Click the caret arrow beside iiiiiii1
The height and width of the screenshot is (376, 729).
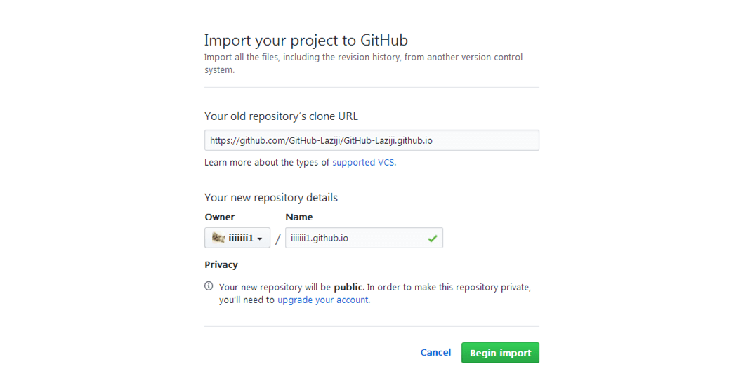pos(260,239)
